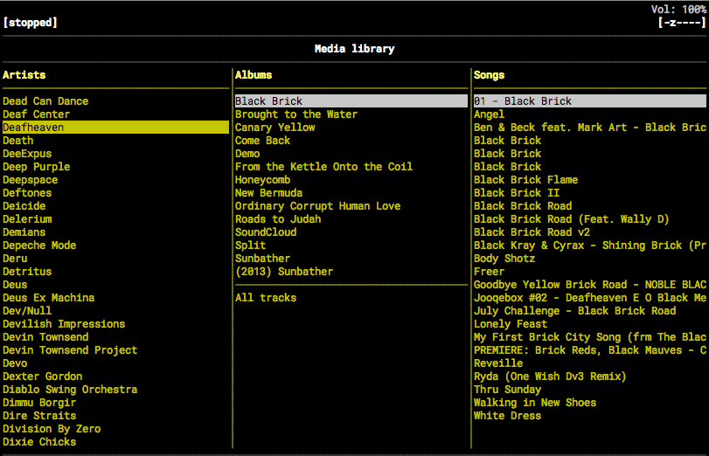Select the highlighted Black Brick album

[x=351, y=101]
